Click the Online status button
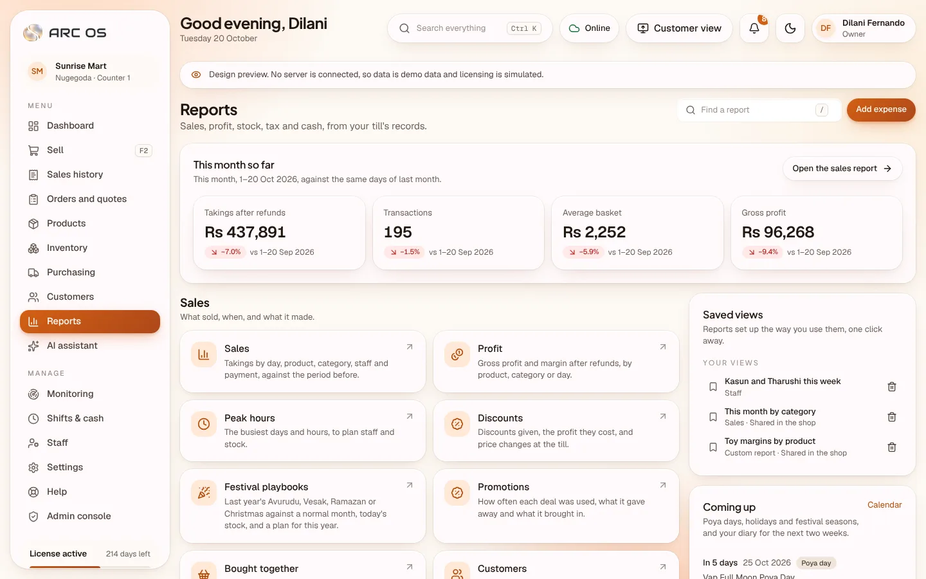Screen dimensions: 926x579 590,28
